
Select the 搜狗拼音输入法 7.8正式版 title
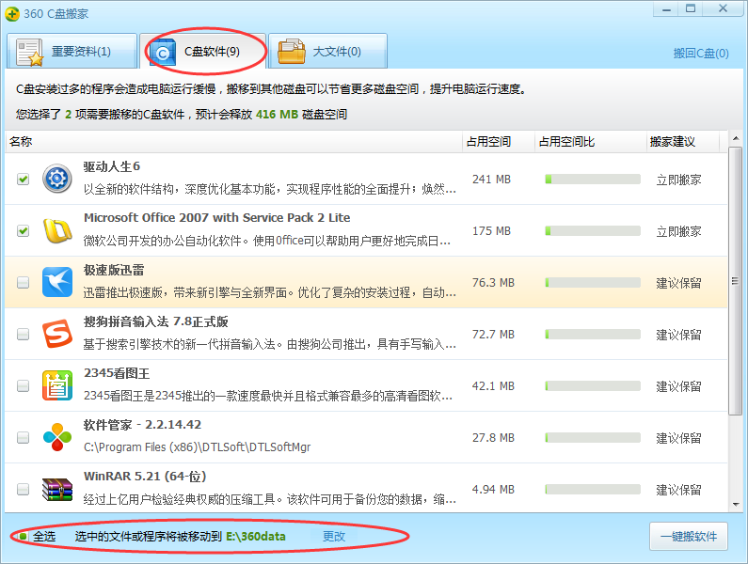click(155, 321)
